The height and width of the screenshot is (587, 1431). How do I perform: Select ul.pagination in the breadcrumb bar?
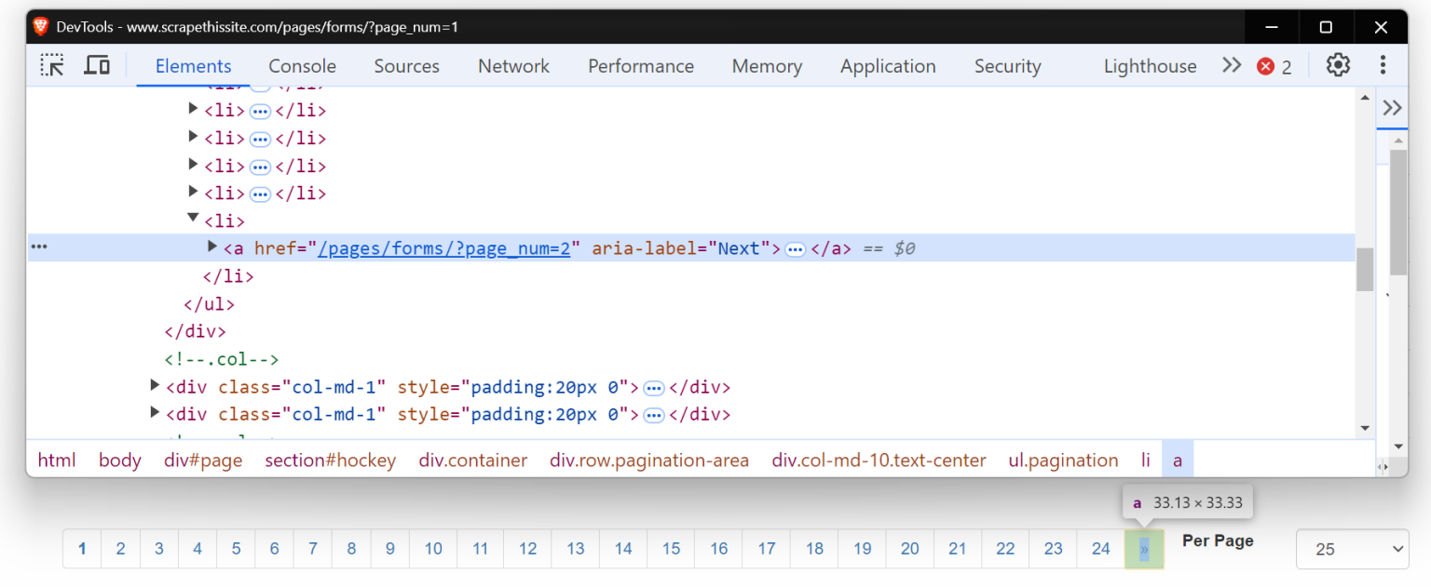[1062, 459]
